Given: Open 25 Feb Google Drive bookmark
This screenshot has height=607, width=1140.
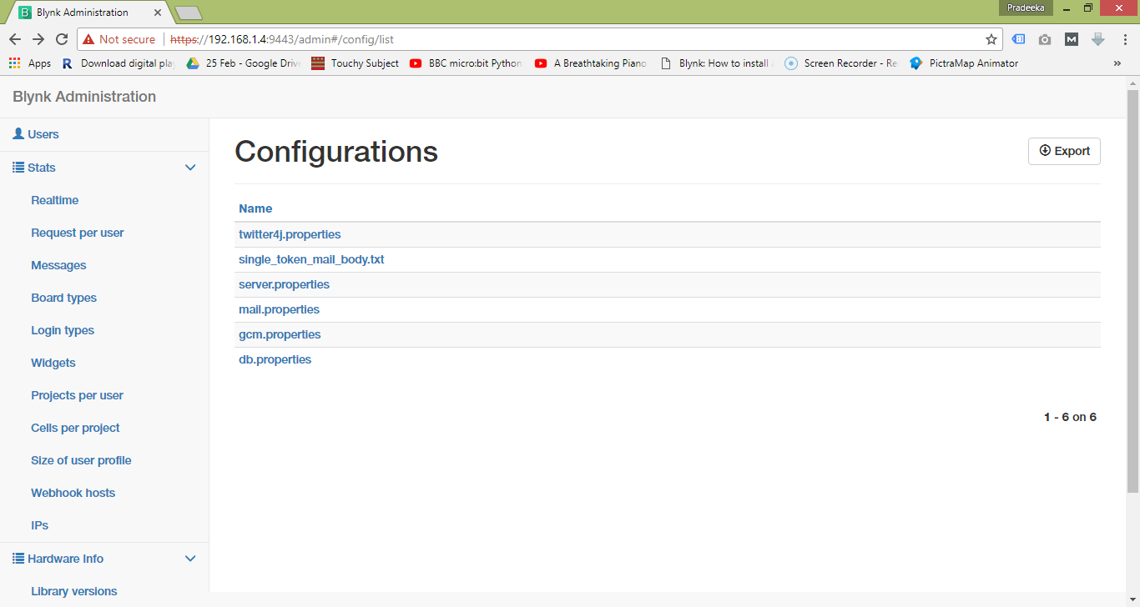Looking at the screenshot, I should (243, 63).
